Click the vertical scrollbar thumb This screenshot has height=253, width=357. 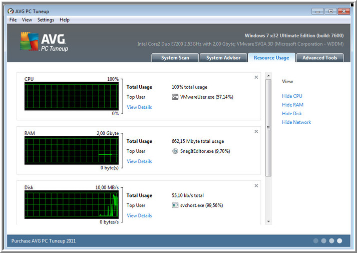click(x=268, y=128)
